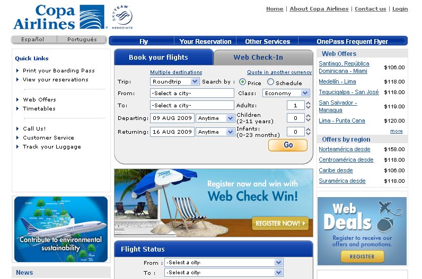Increase the Children count stepper
The height and width of the screenshot is (279, 422).
click(x=308, y=116)
